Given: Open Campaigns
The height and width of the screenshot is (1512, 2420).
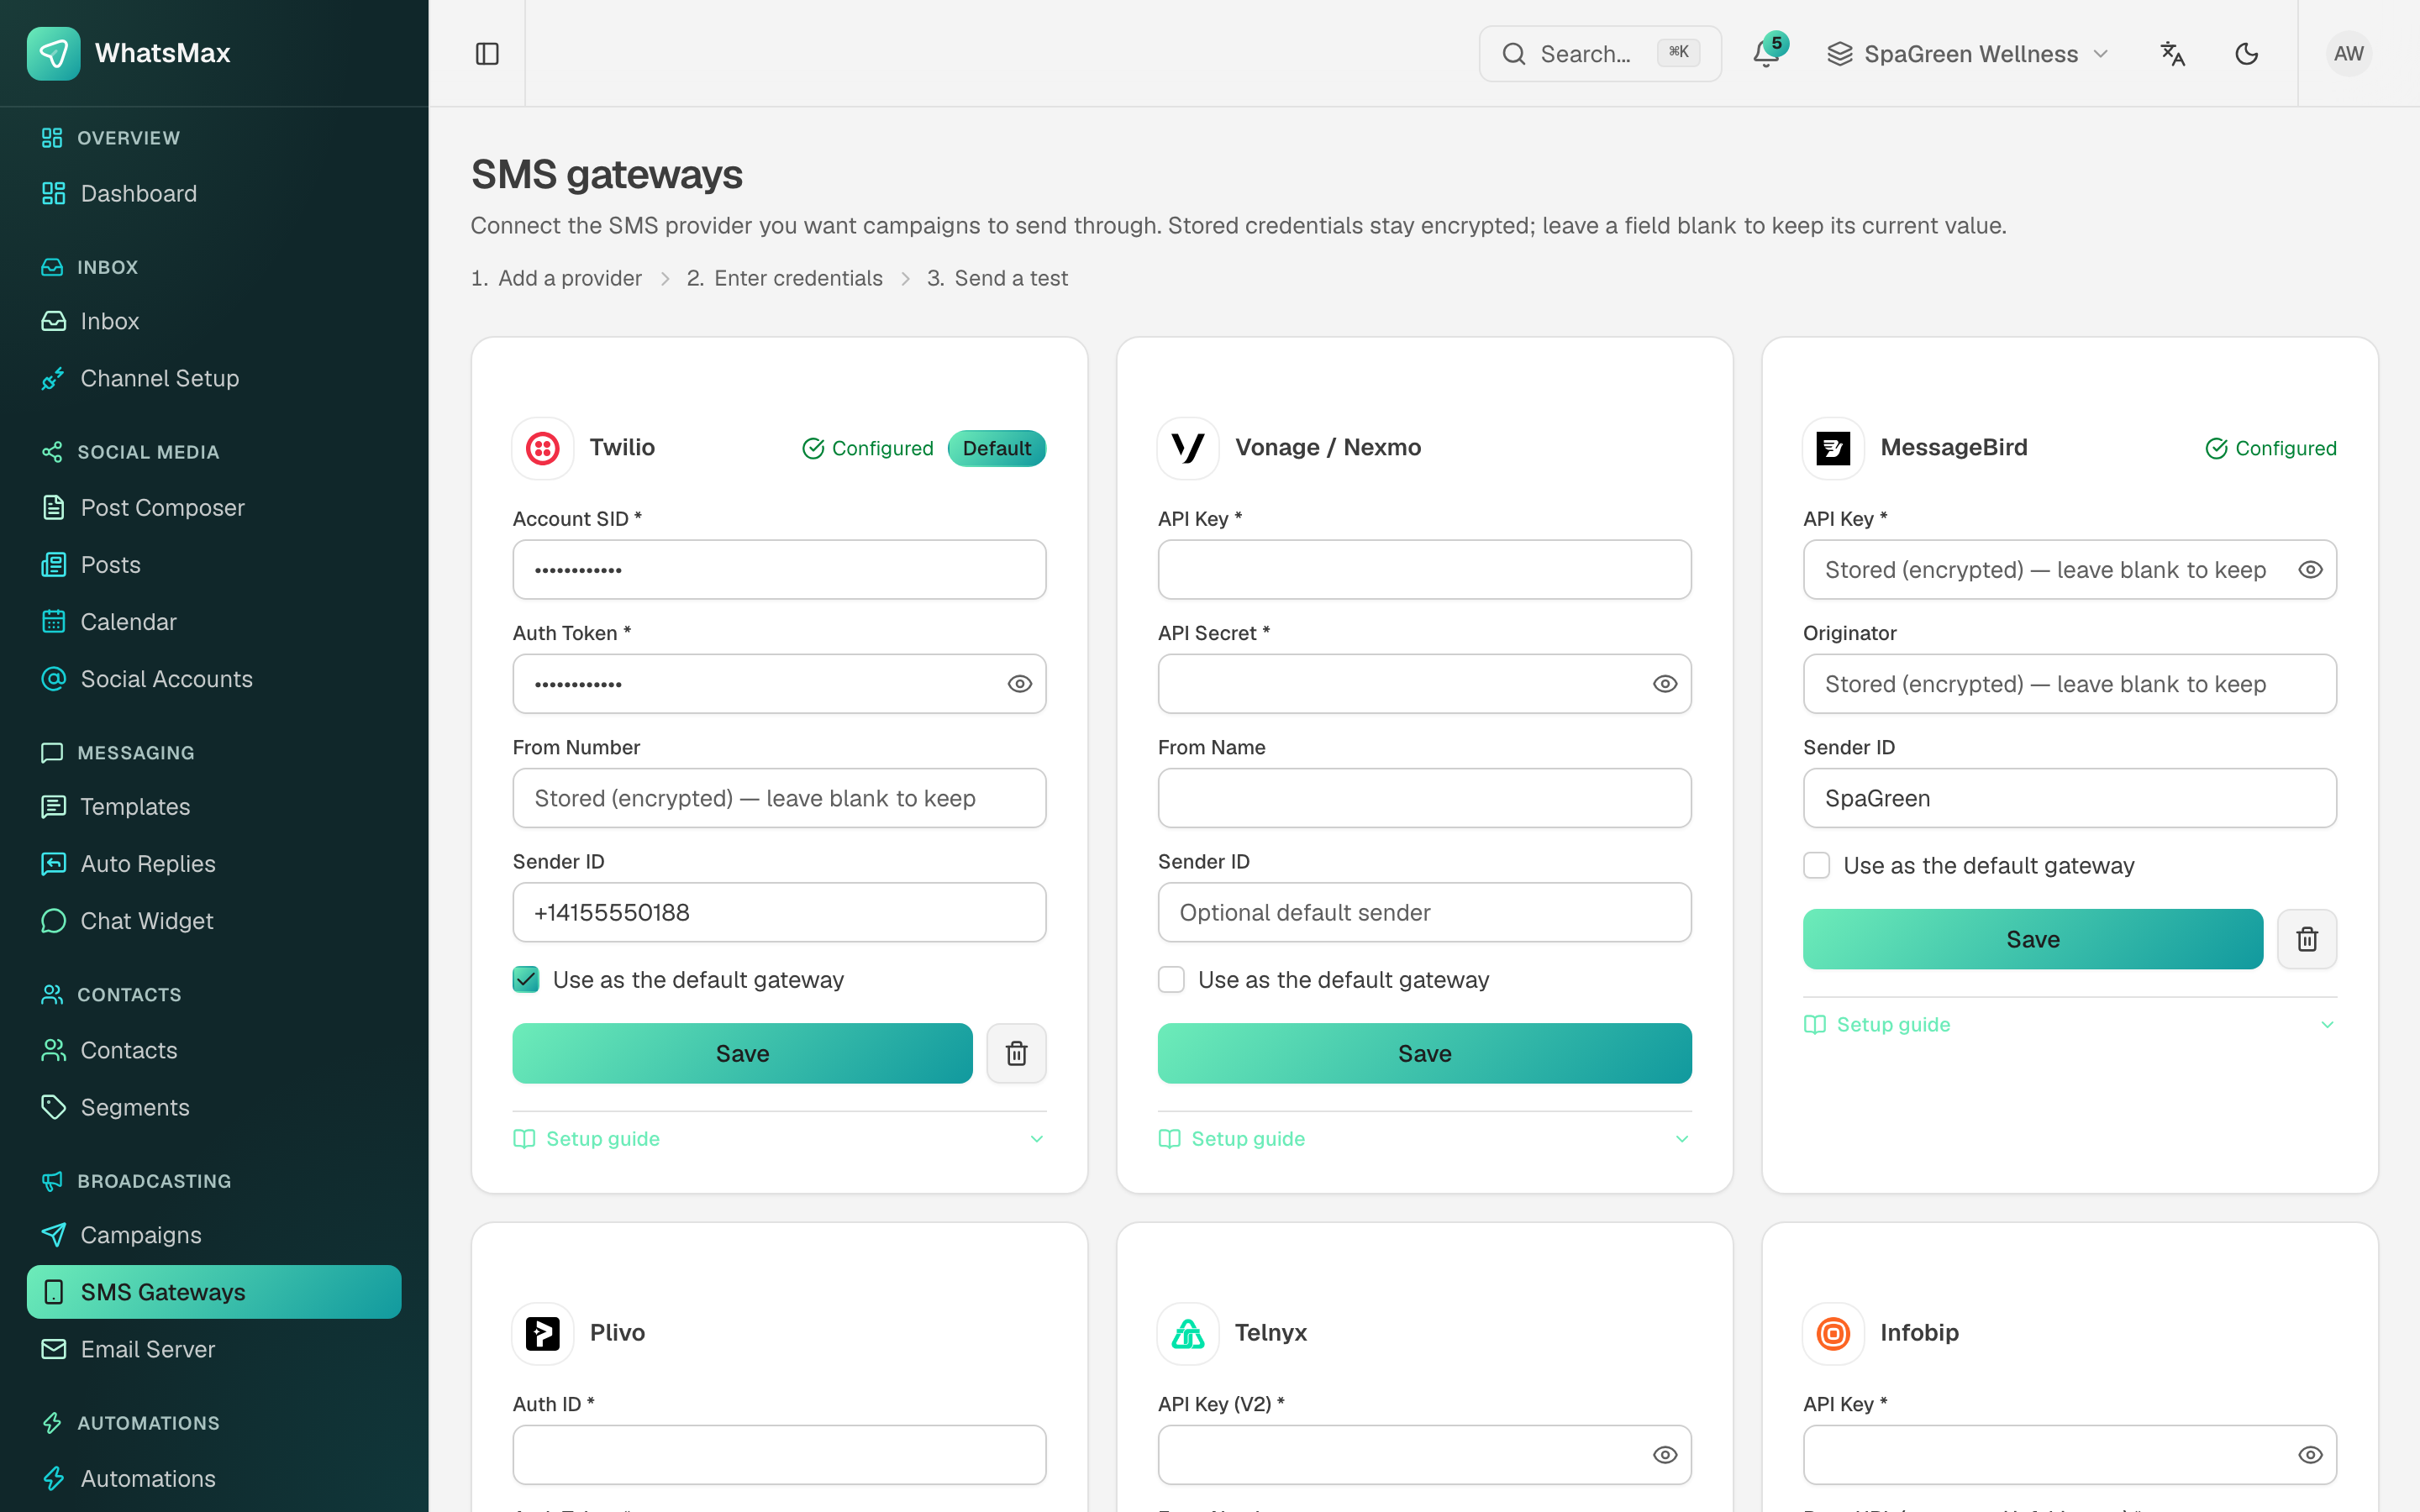Looking at the screenshot, I should coord(214,1236).
